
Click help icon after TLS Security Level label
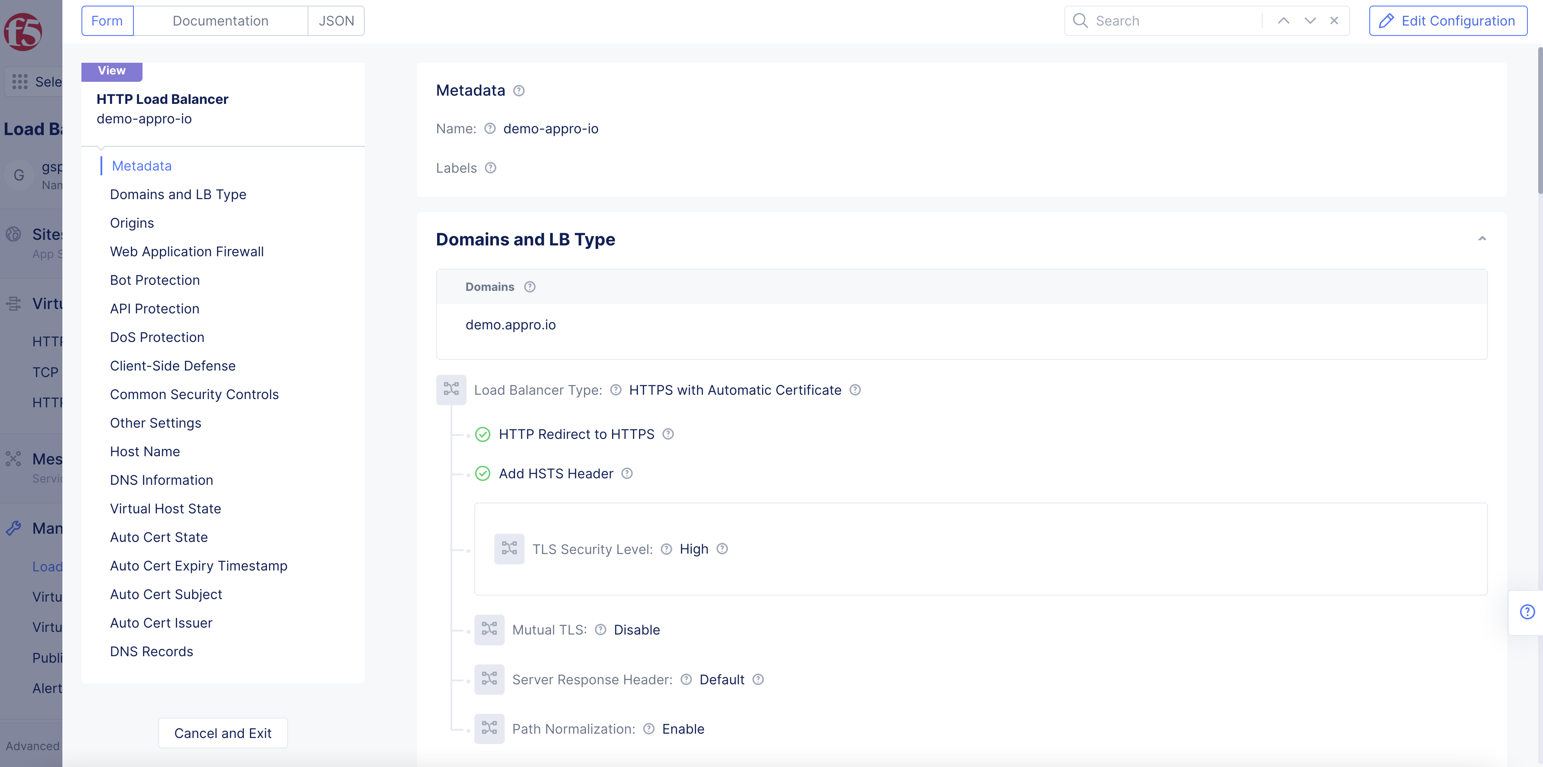click(x=666, y=549)
